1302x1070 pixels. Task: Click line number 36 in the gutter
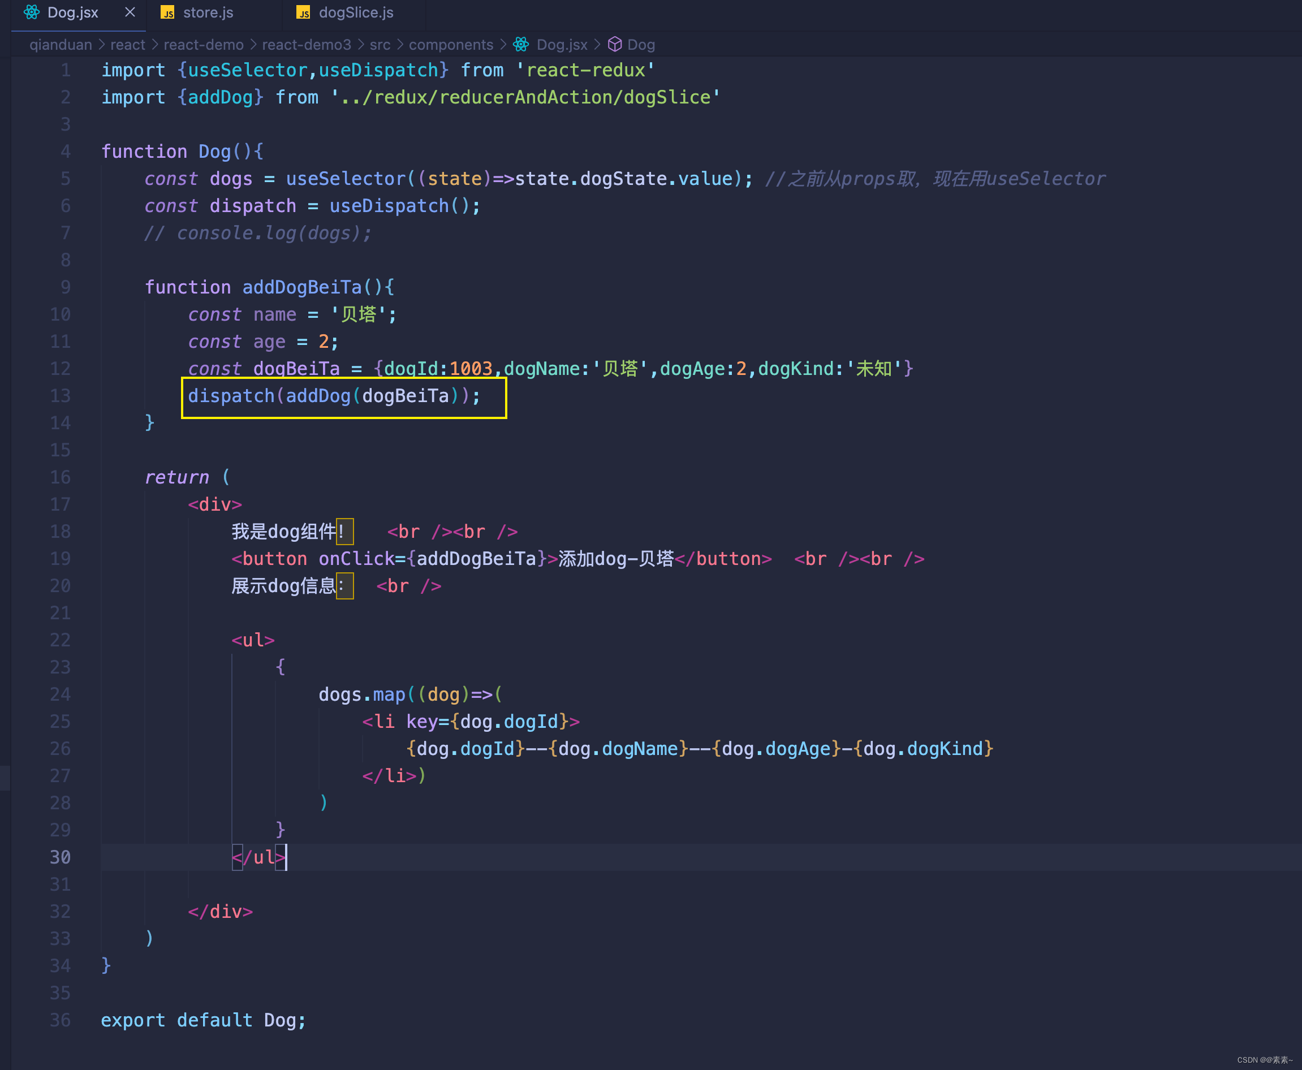61,1020
